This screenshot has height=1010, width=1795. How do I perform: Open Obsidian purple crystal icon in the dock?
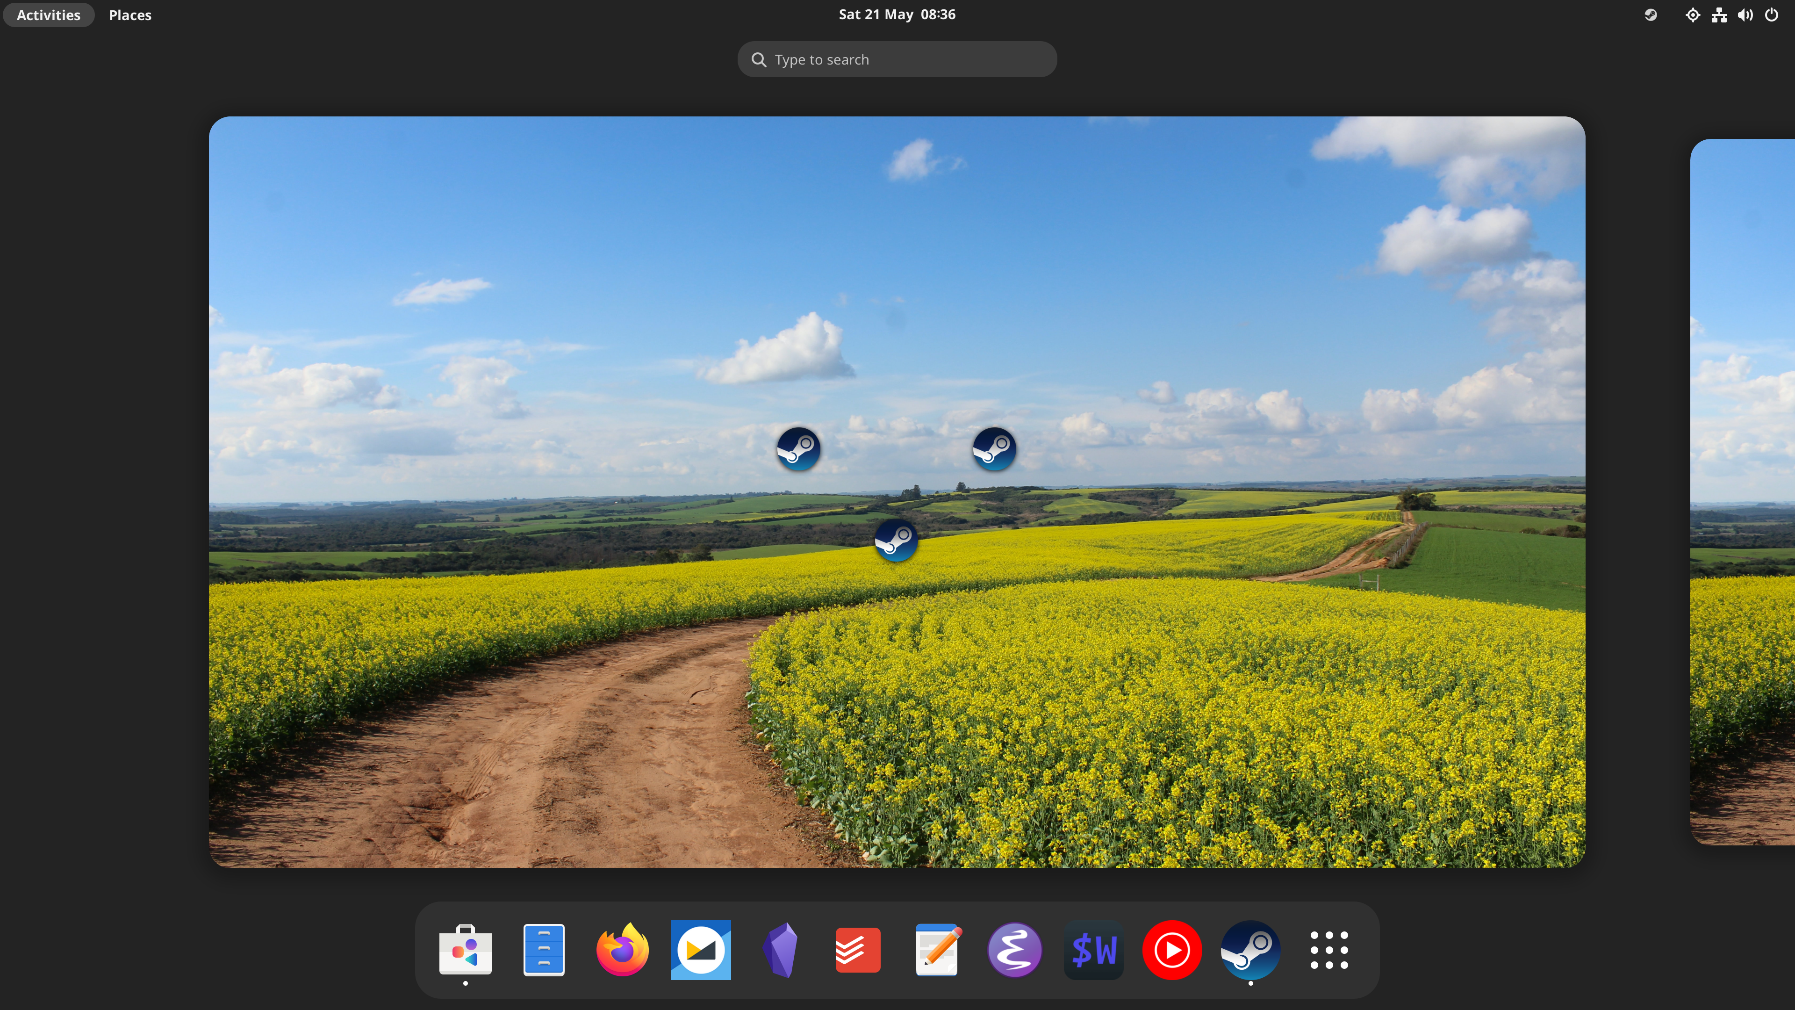click(780, 949)
